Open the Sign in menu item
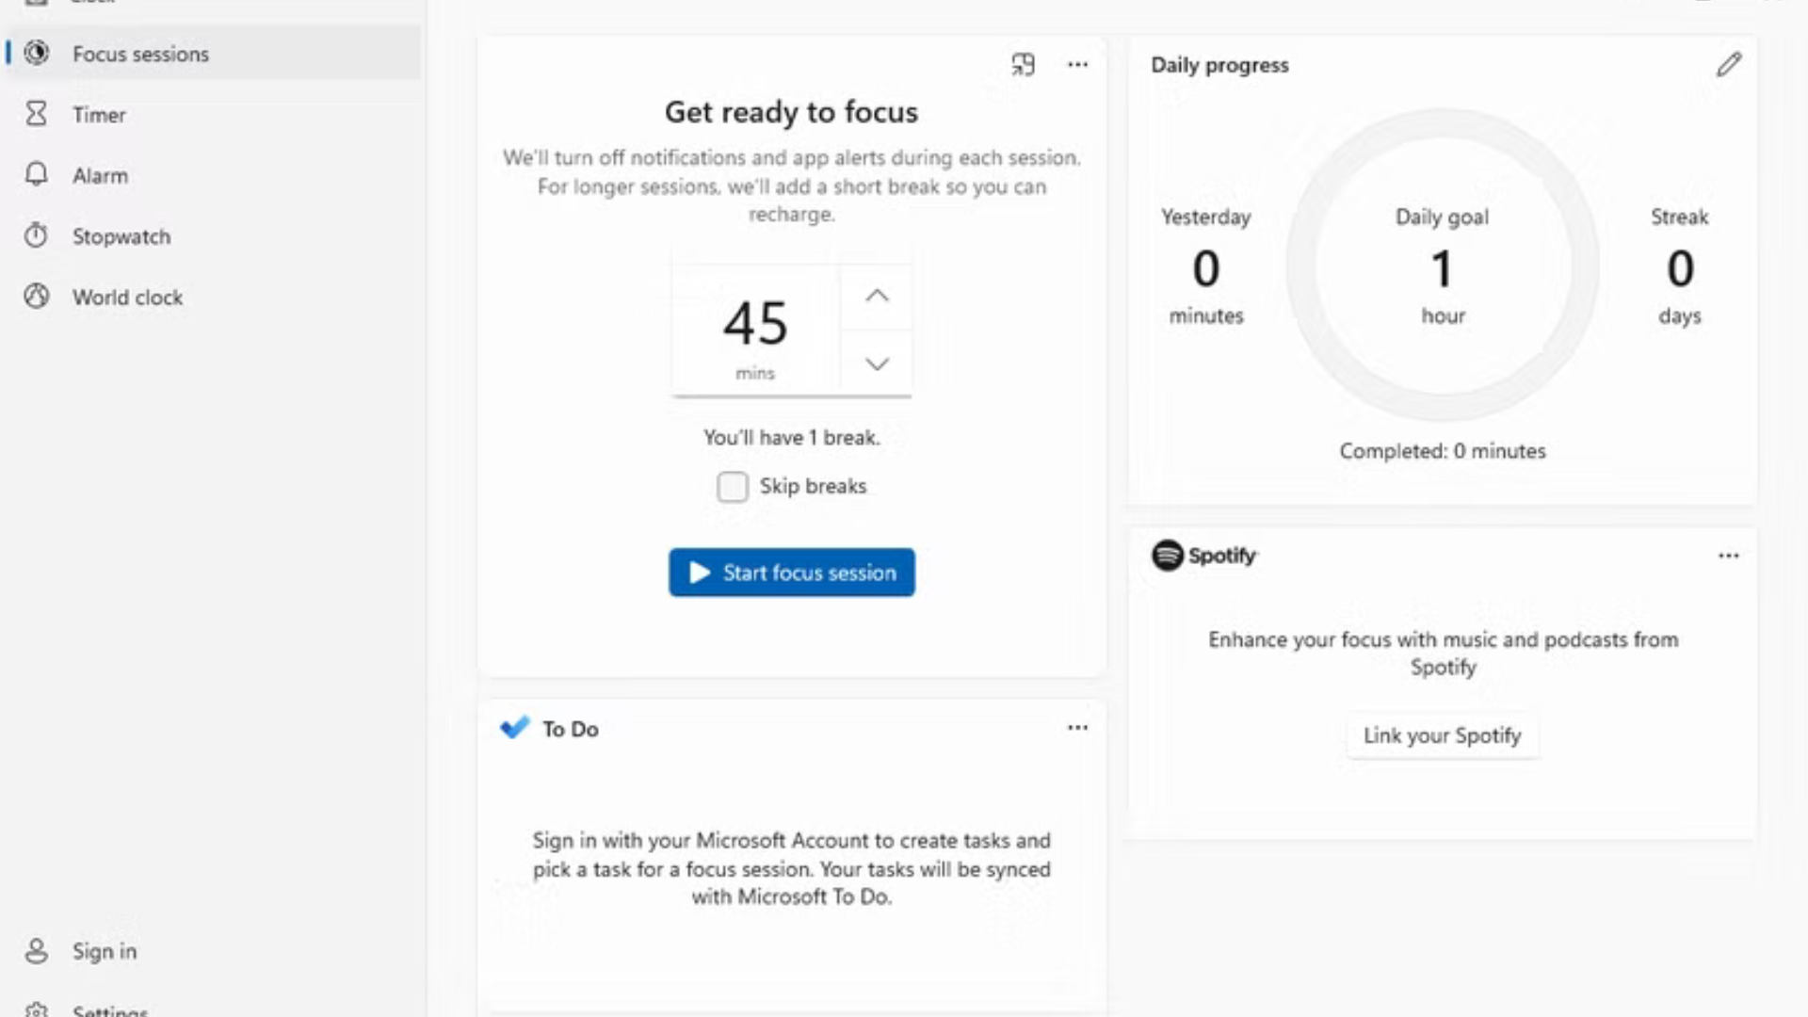This screenshot has width=1808, height=1017. point(104,951)
